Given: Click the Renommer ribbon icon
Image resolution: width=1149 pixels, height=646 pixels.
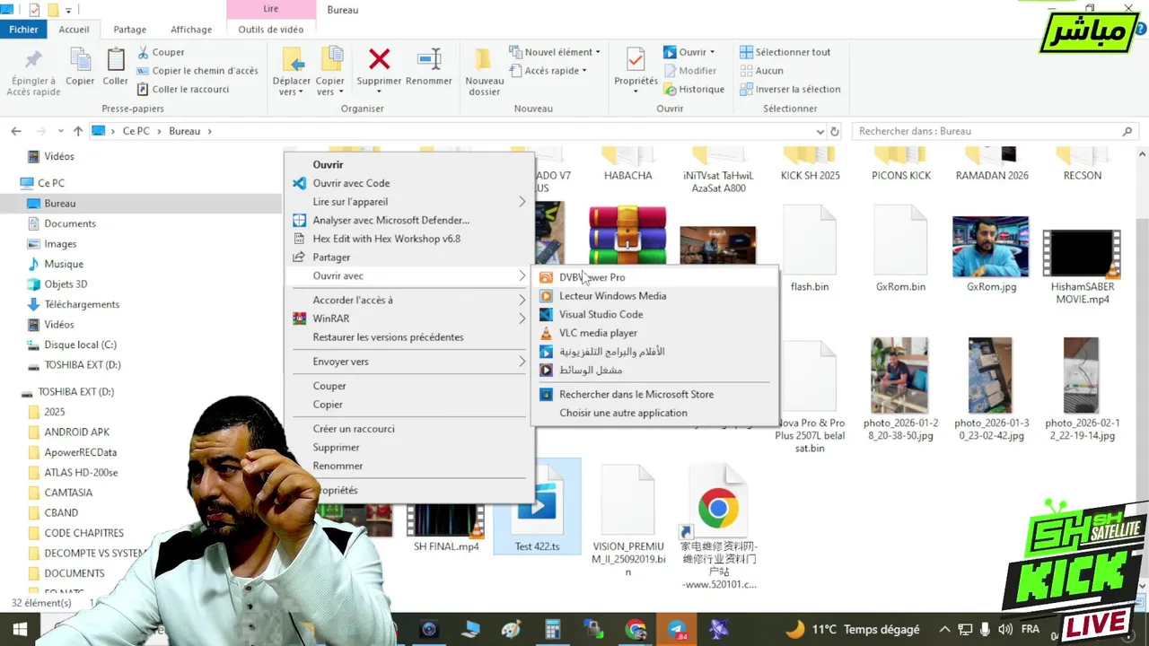Looking at the screenshot, I should tap(429, 68).
